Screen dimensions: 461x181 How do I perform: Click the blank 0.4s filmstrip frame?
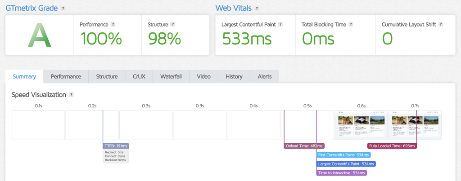[253, 125]
